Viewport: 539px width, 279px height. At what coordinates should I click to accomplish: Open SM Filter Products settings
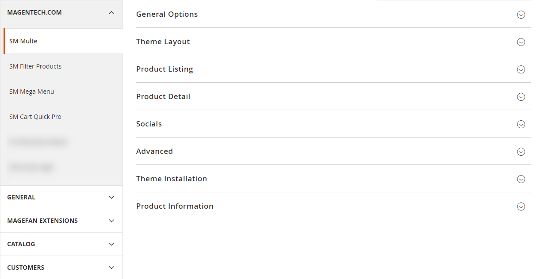(35, 66)
